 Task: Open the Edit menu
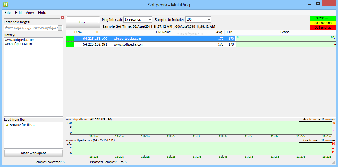18,13
